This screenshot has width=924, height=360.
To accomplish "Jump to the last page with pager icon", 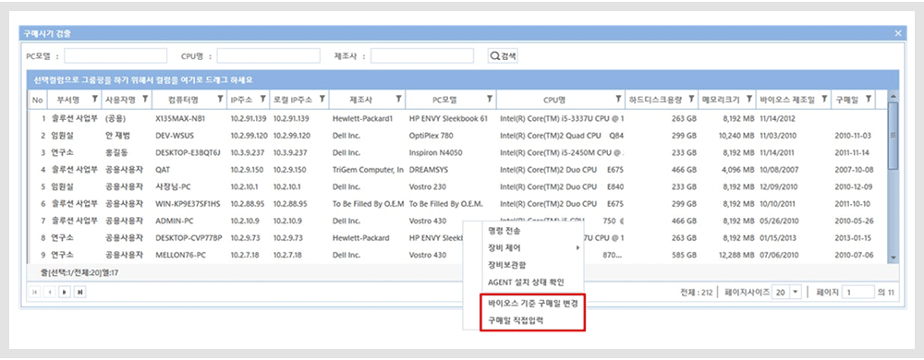I will (79, 292).
